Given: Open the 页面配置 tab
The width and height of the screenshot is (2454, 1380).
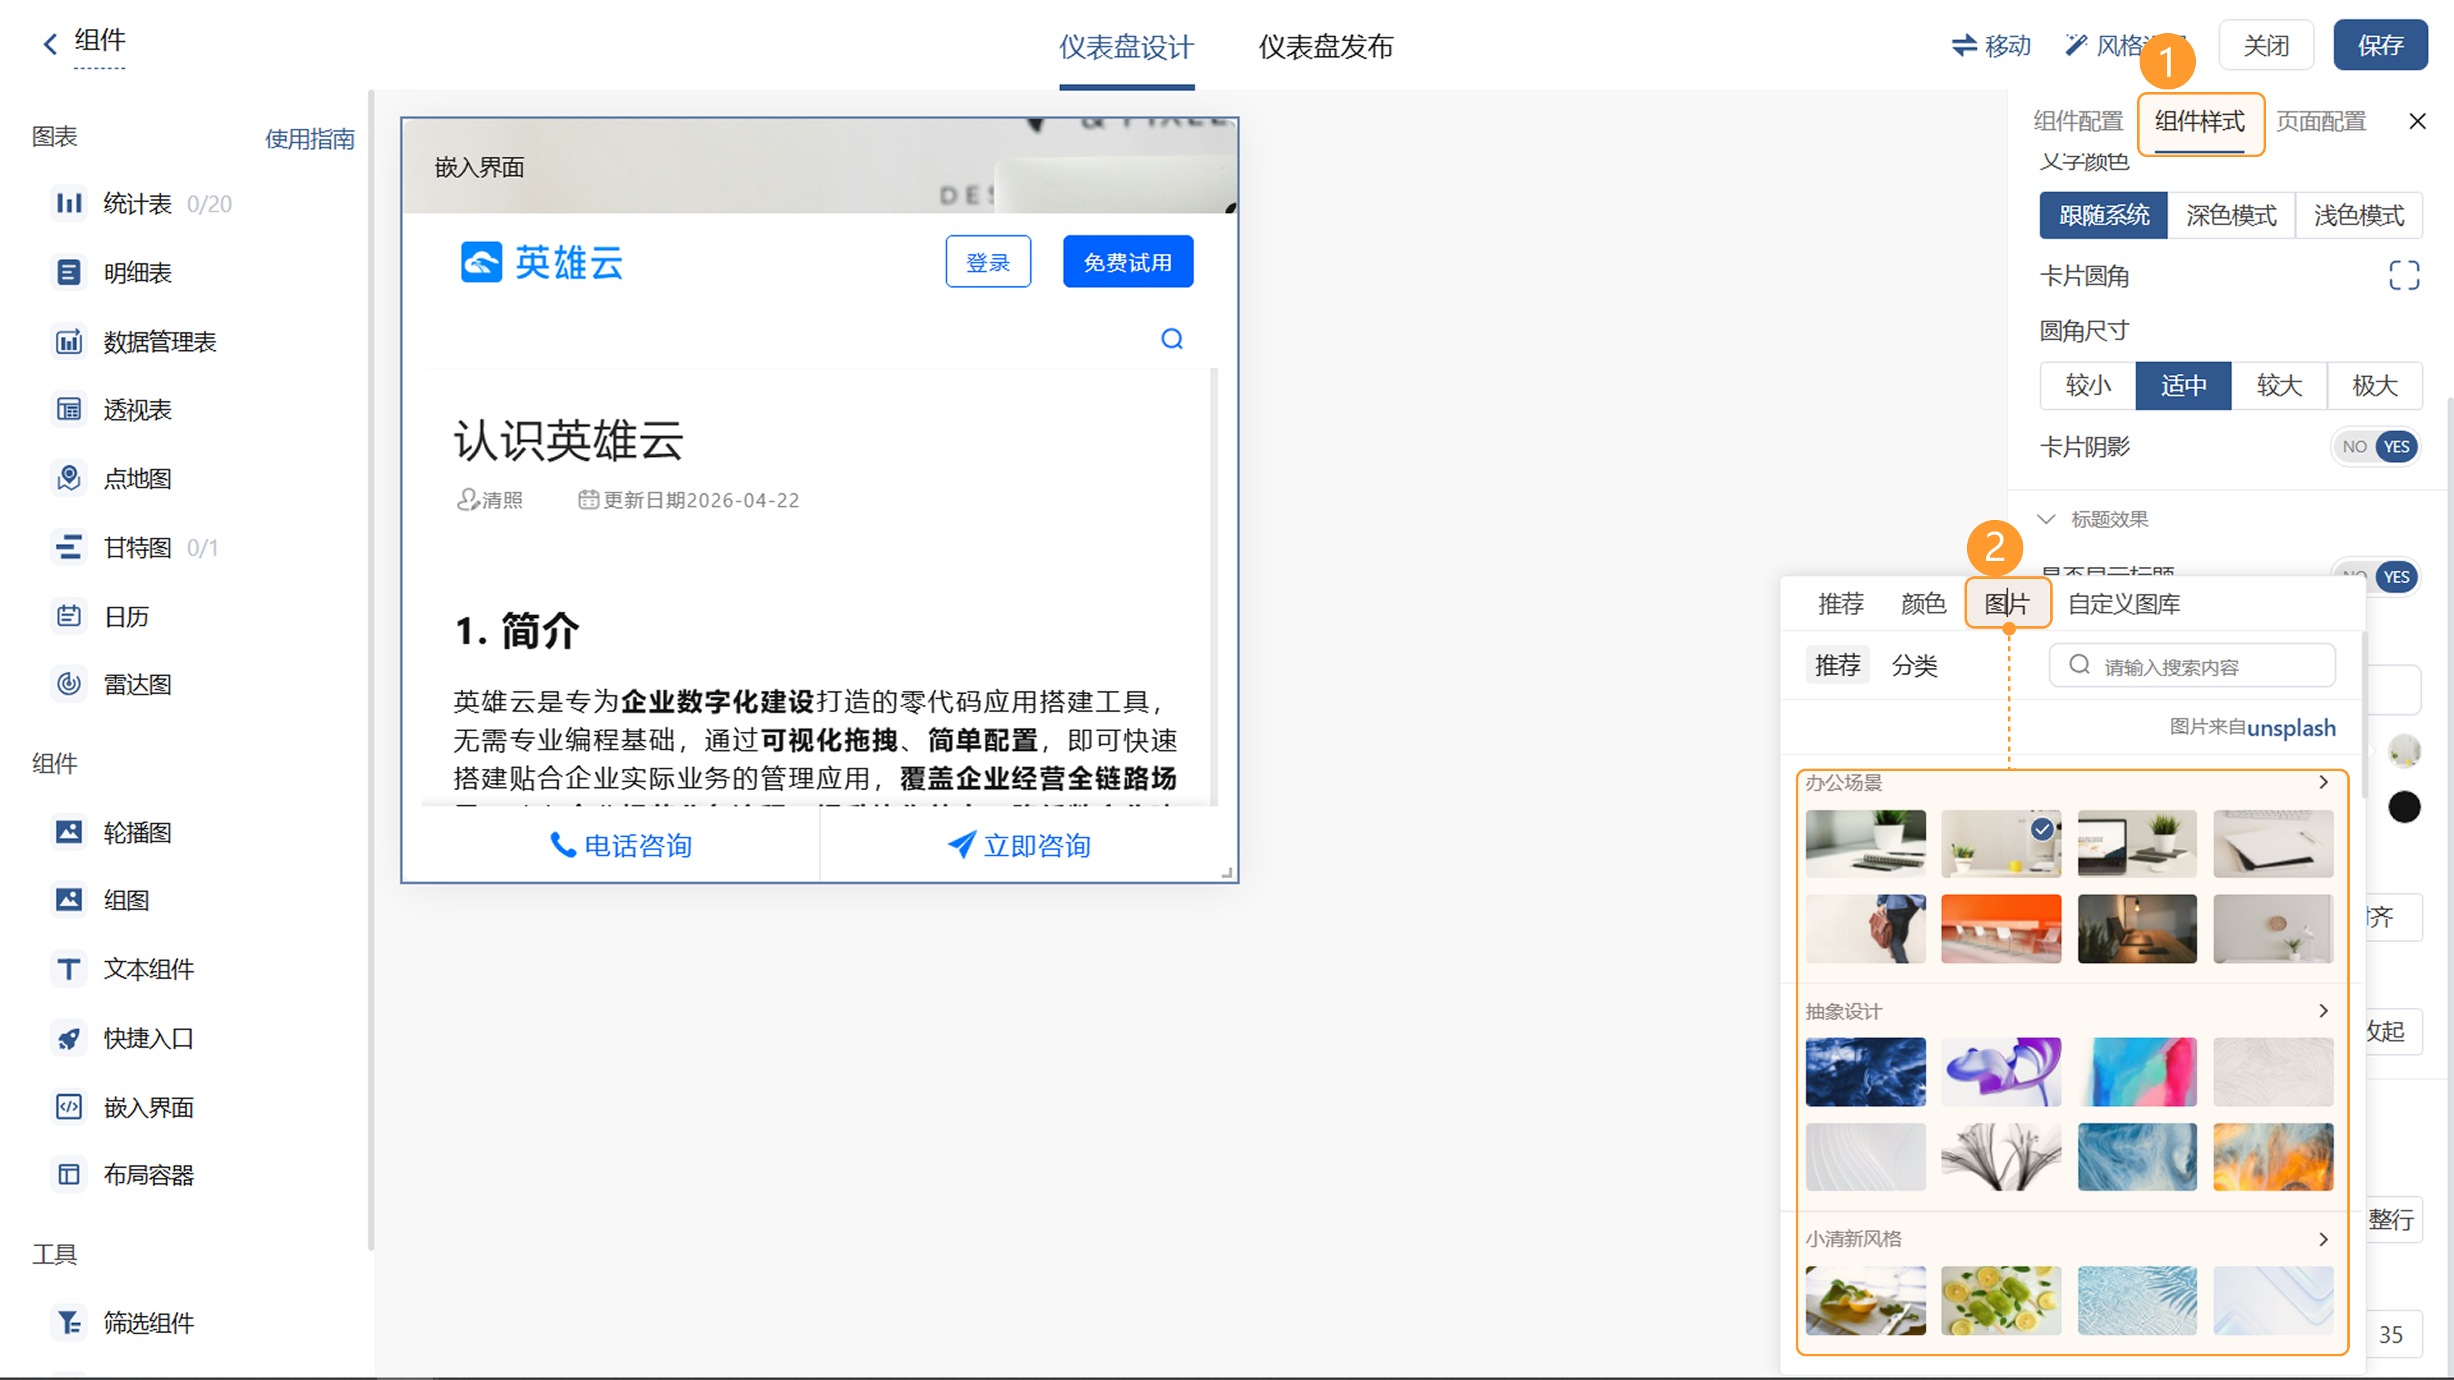Looking at the screenshot, I should click(x=2320, y=121).
